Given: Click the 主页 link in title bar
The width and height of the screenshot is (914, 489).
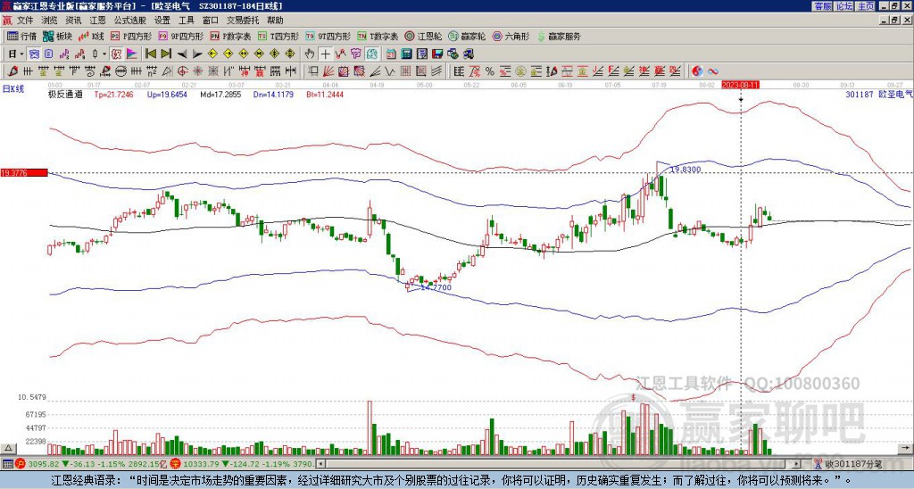Looking at the screenshot, I should click(x=865, y=6).
